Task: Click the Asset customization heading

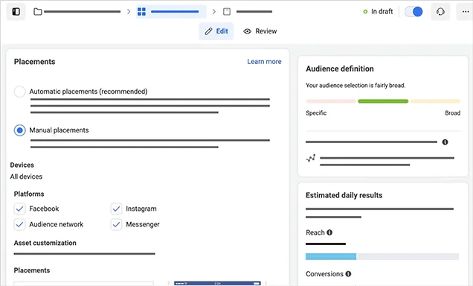Action: pos(45,243)
